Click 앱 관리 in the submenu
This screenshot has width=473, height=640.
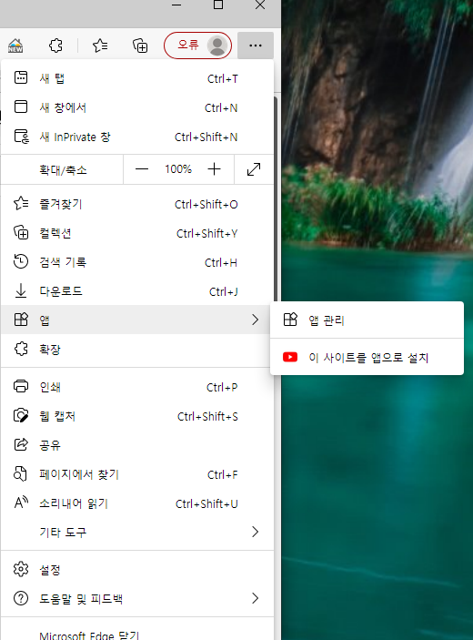(x=367, y=320)
